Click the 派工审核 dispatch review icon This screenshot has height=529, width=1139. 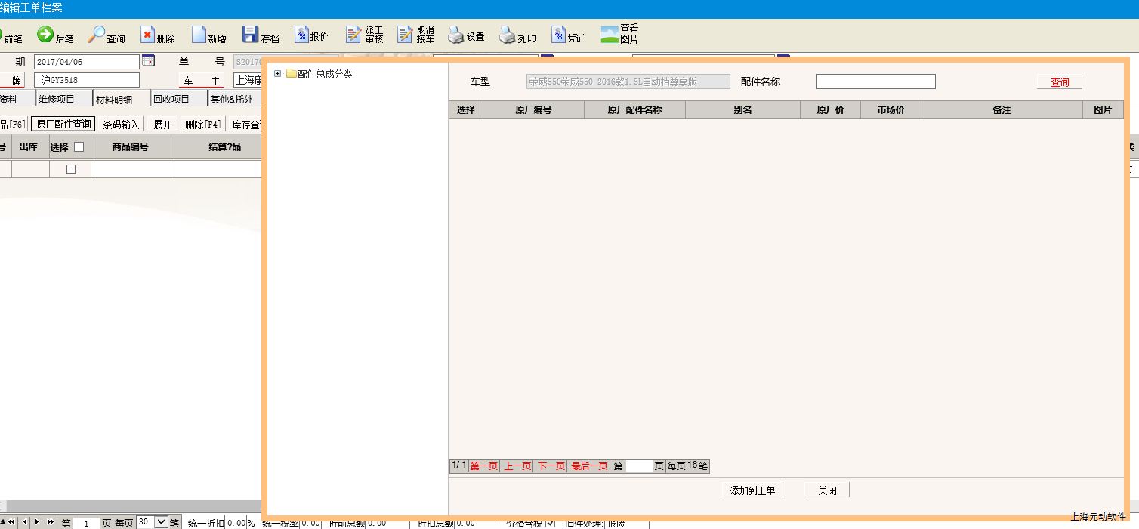tap(353, 35)
